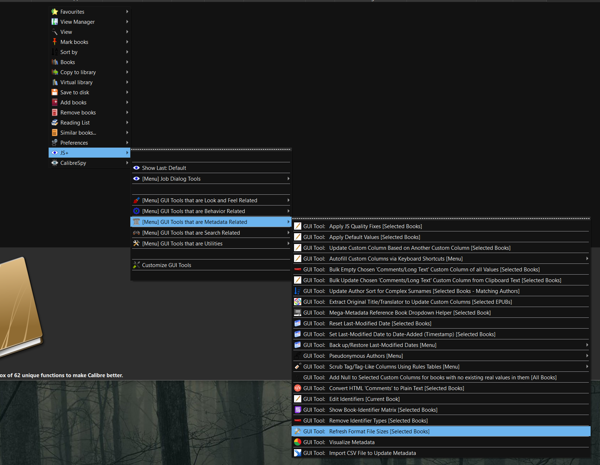Open the Virtual library menu

[x=89, y=82]
